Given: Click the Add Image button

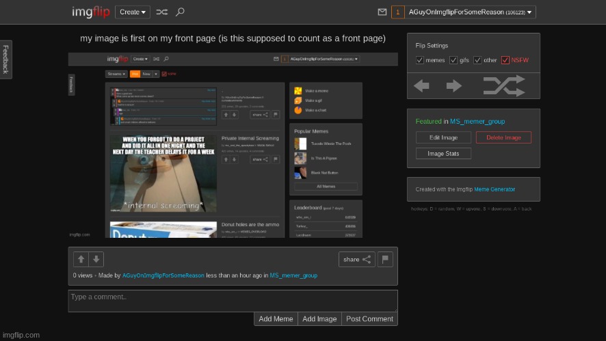Looking at the screenshot, I should click(x=319, y=319).
